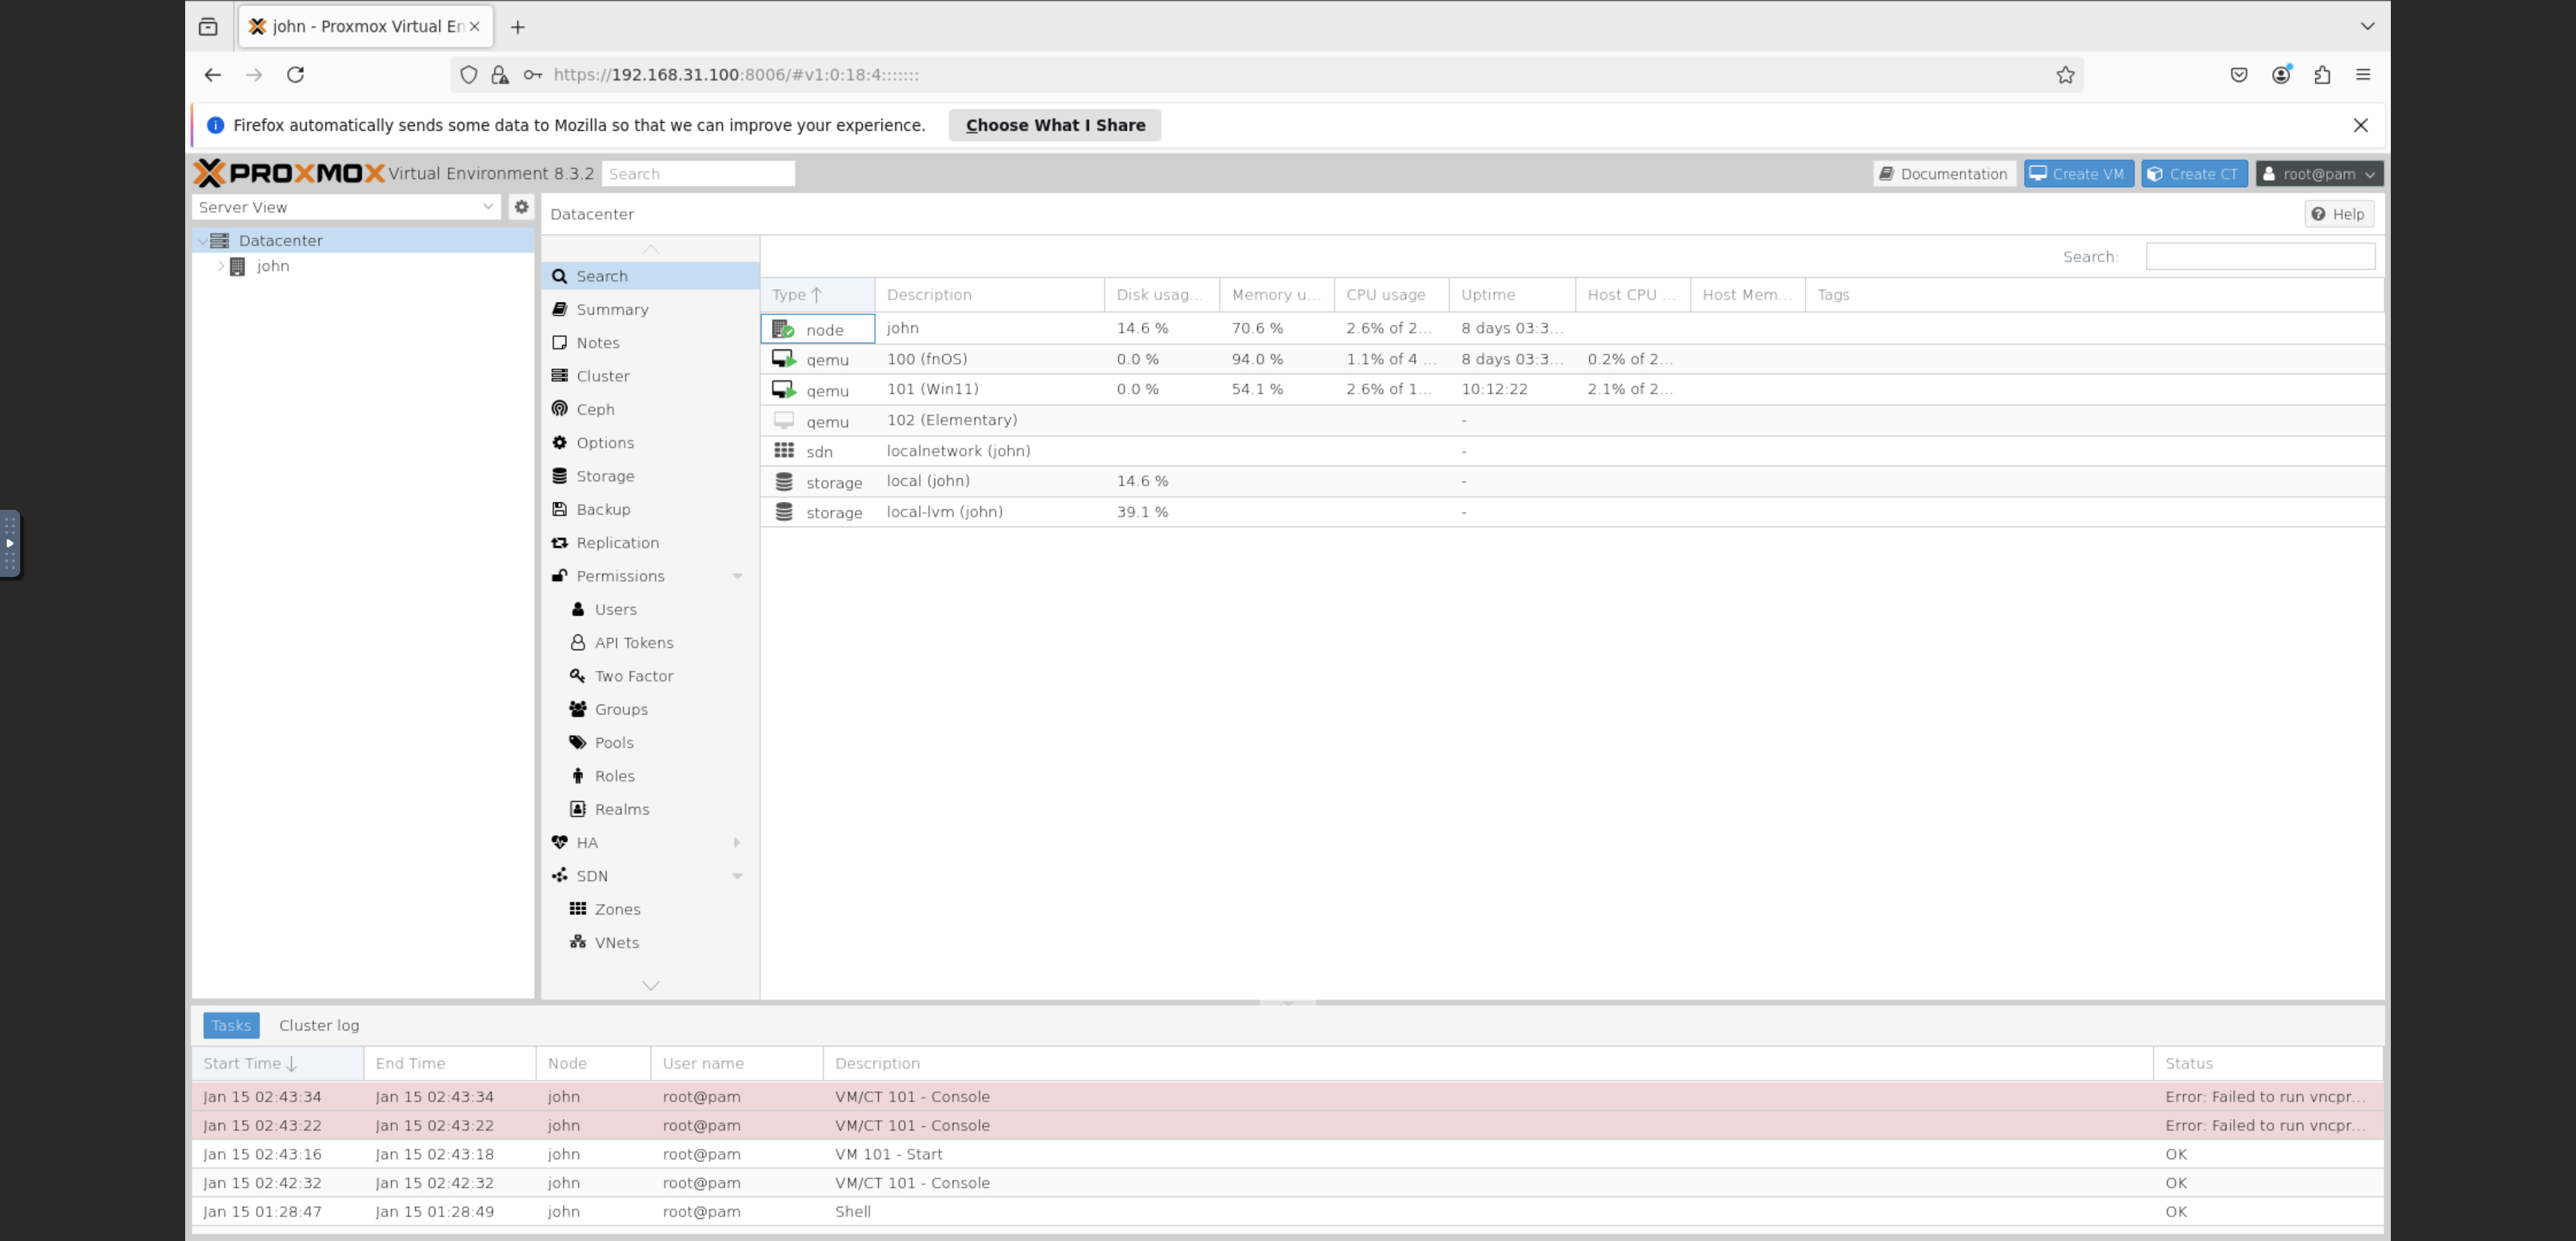2576x1241 pixels.
Task: Click the resource grid Search field
Action: click(x=2259, y=257)
